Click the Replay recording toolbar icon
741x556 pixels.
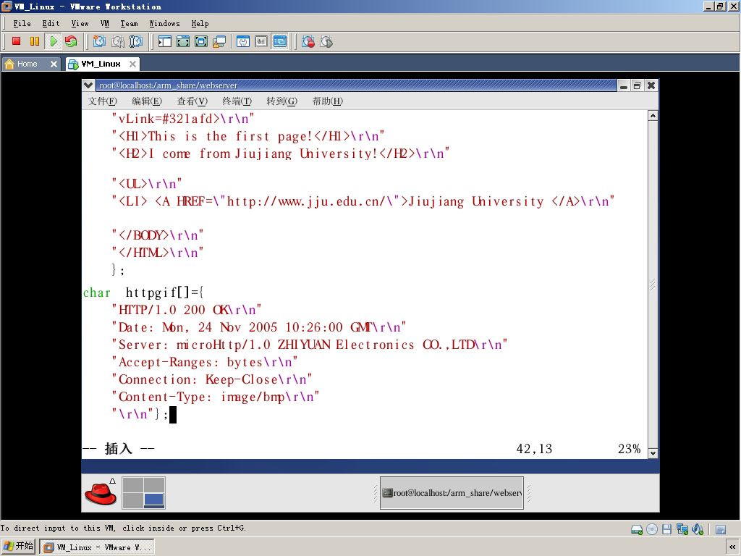(x=326, y=41)
